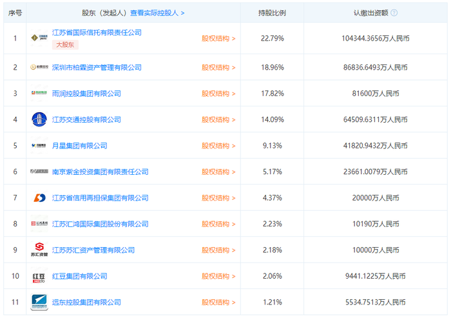Select the 9.13% shareholding cell
This screenshot has height=318, width=451.
[272, 146]
